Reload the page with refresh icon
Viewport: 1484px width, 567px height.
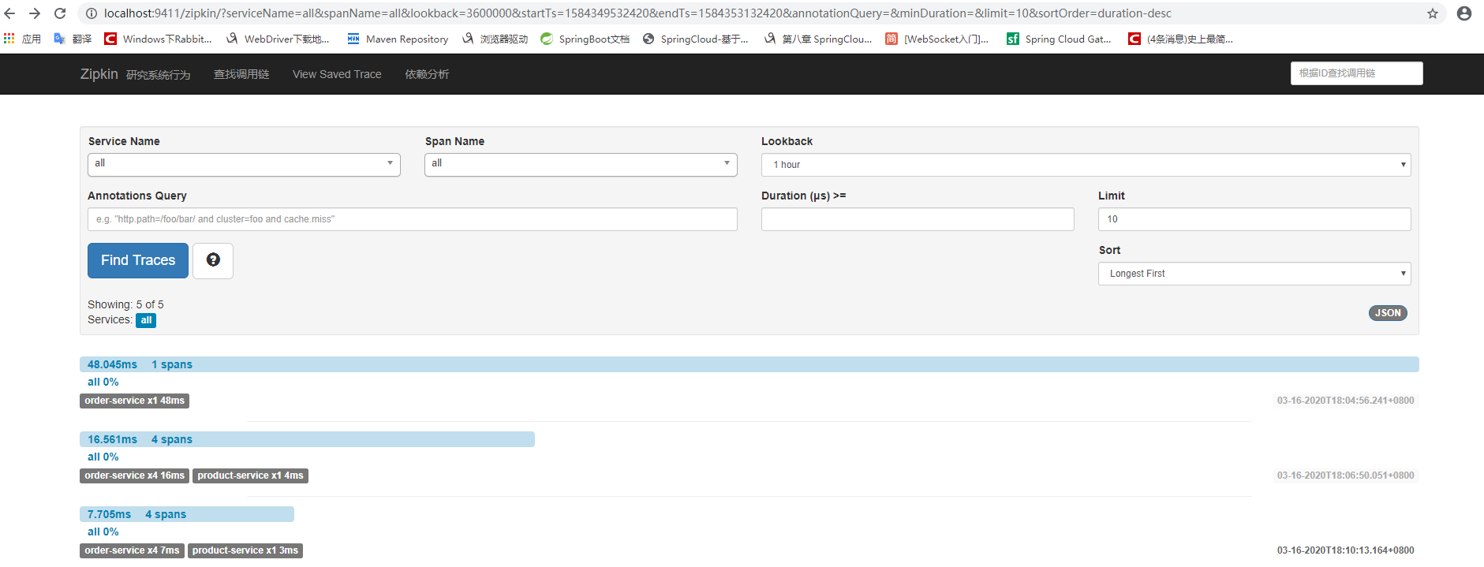[x=60, y=13]
